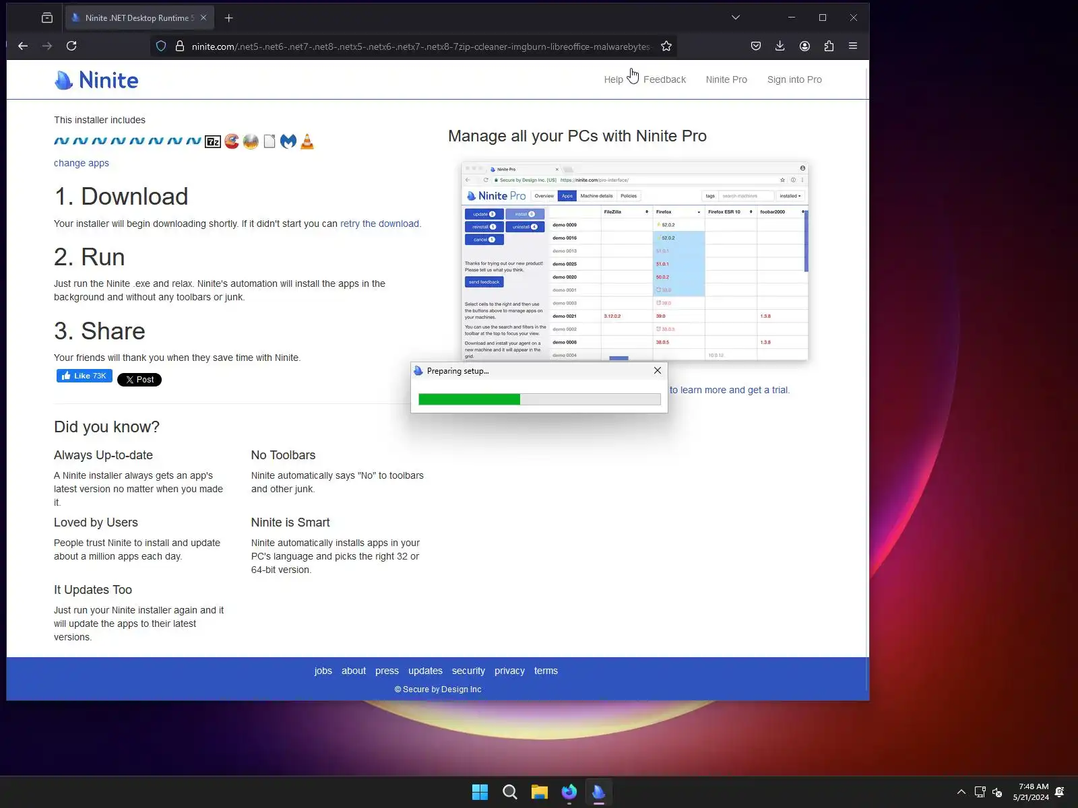This screenshot has height=808, width=1078.
Task: Save page to Pocket icon
Action: [756, 46]
